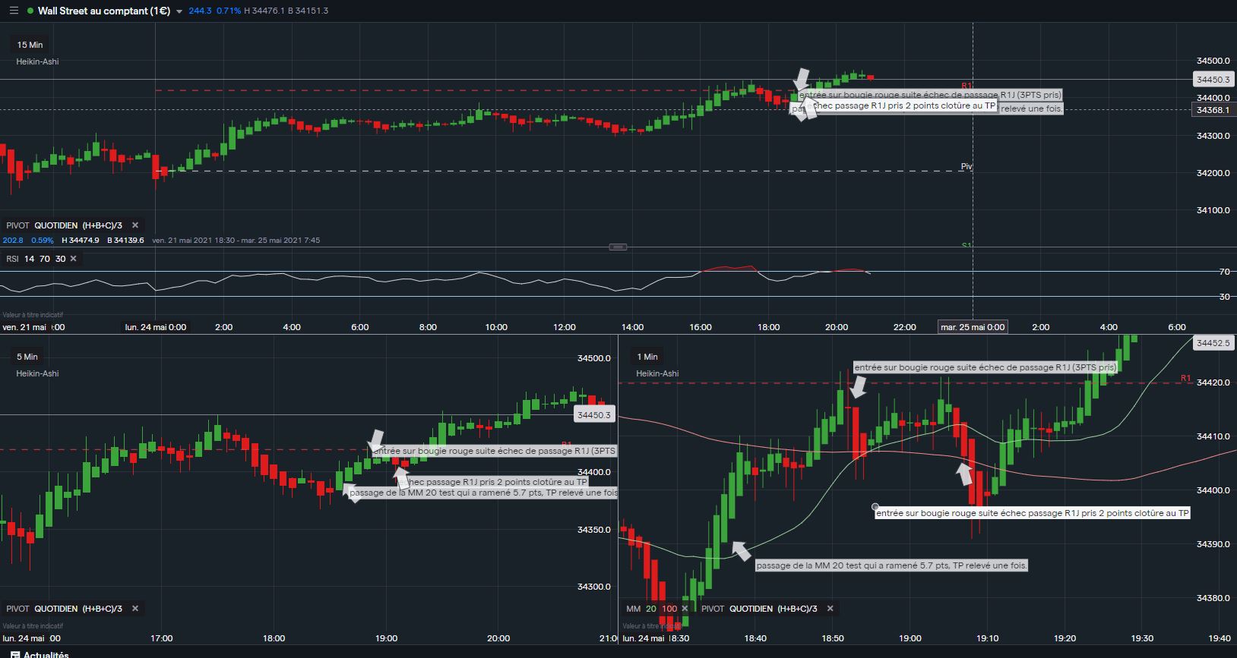1237x658 pixels.
Task: Change Heikin-Ashi style on 15 Min chart
Action: pos(37,61)
